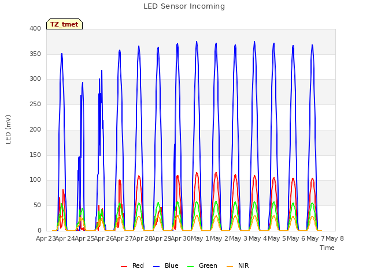The height and width of the screenshot is (277, 370).
Task: Click the 150 y-axis tick label
Action: pyautogui.click(x=35, y=155)
